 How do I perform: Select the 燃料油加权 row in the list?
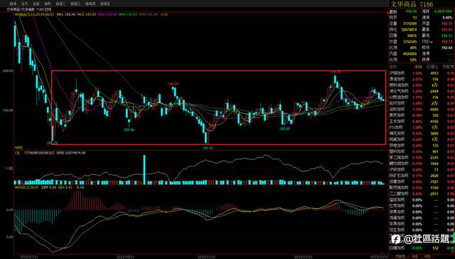point(422,85)
